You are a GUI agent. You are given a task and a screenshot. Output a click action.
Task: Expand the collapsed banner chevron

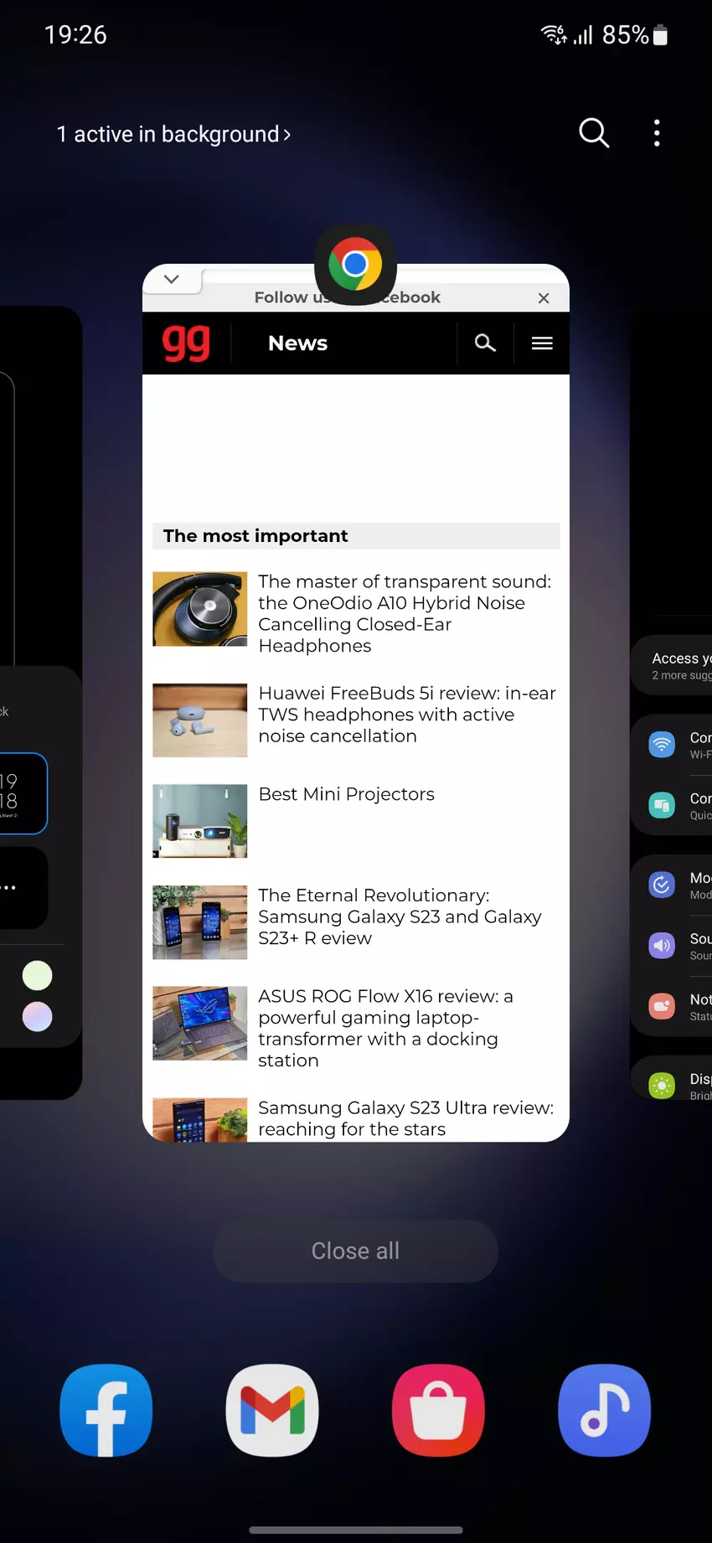coord(172,280)
